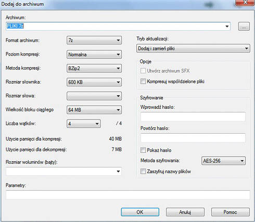
Task: Close the Dodaj do archiwum dialog
Action: [245, 3]
